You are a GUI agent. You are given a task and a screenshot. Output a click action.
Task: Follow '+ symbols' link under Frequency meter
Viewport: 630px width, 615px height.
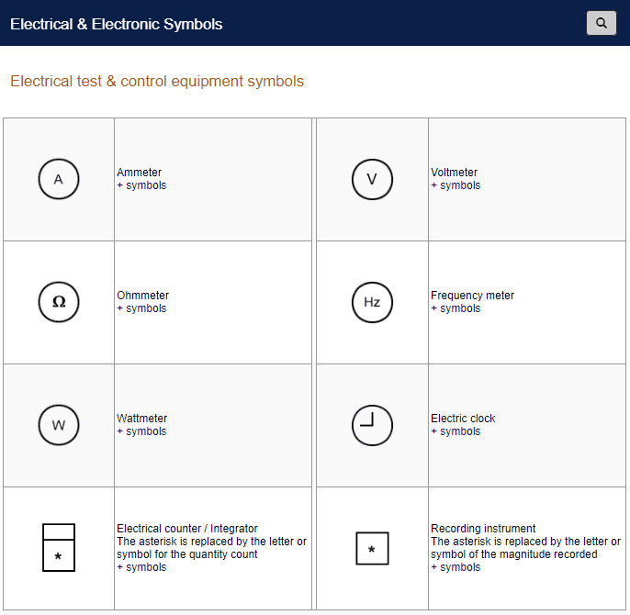(456, 308)
